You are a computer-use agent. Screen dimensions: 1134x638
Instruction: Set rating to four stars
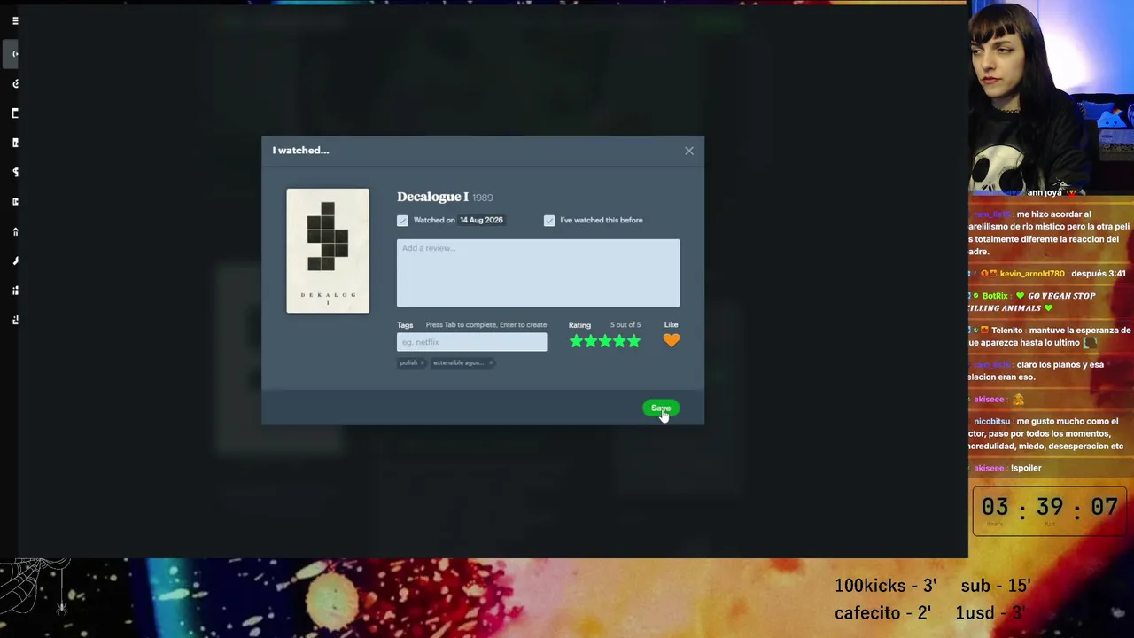click(619, 341)
